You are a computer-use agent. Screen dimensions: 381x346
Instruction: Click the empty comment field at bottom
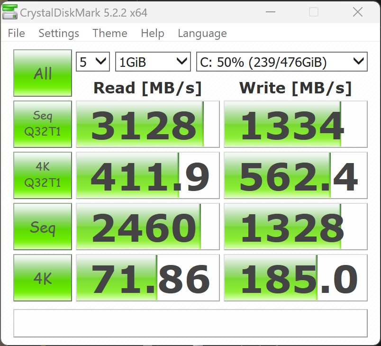coord(190,323)
